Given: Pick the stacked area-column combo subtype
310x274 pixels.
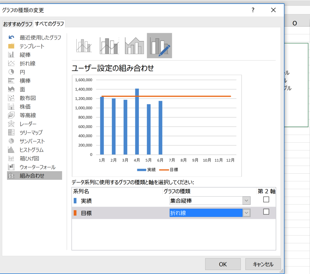Looking at the screenshot, I should pos(134,46).
